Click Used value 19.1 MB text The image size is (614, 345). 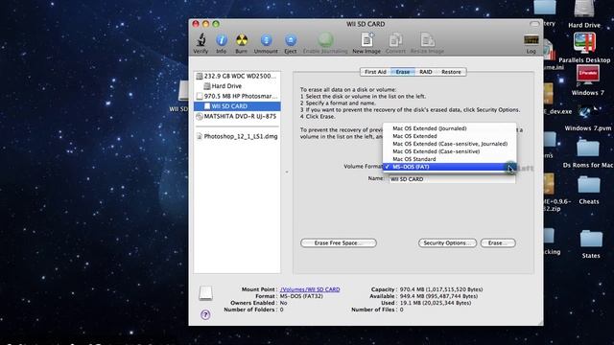(436, 303)
